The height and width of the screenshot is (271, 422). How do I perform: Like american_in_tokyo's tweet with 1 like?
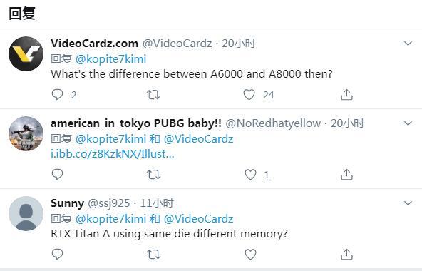pyautogui.click(x=250, y=175)
